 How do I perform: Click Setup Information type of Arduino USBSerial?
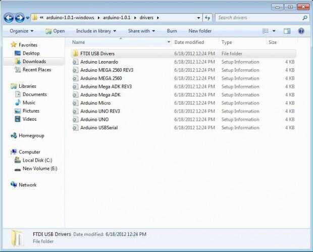pos(240,128)
